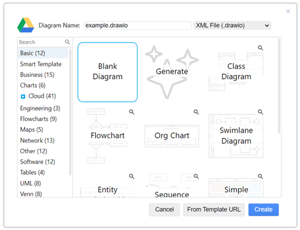Select the Basic (12) category
Image resolution: width=300 pixels, height=230 pixels.
click(x=43, y=53)
